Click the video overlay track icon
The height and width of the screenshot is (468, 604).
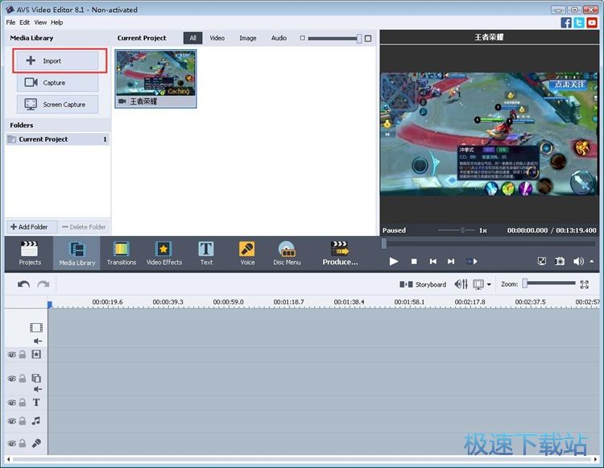[36, 379]
